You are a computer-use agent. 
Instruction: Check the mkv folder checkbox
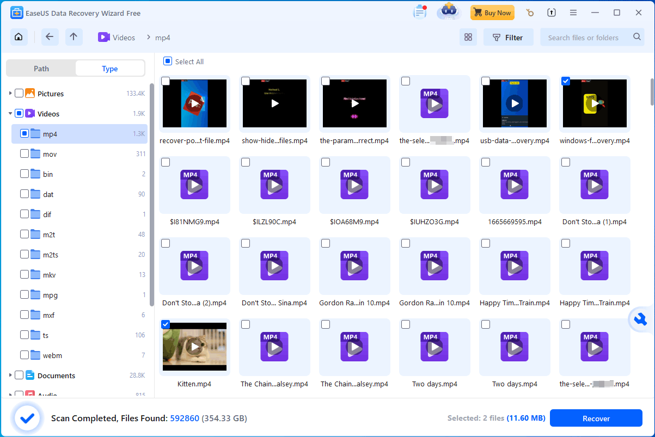point(25,275)
